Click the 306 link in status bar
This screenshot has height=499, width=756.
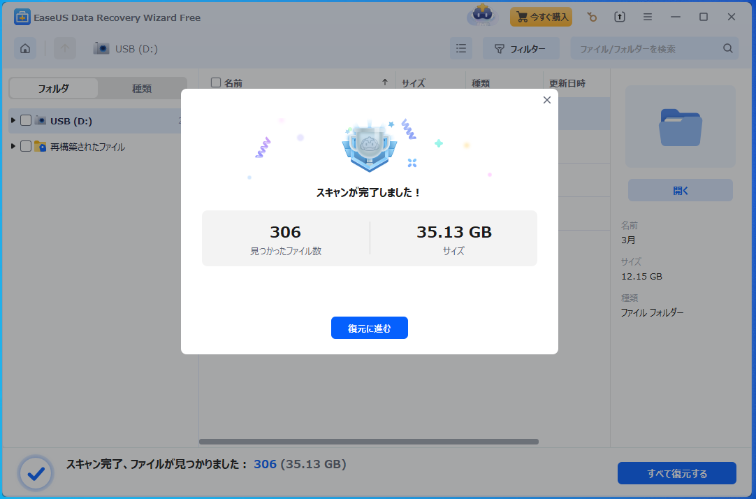click(x=266, y=464)
